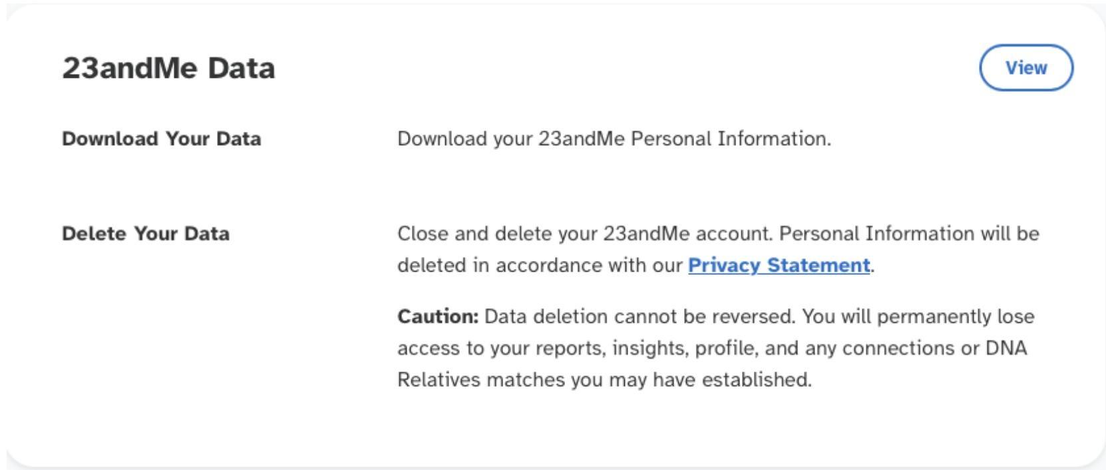Click the "Personal Information will be" text

click(x=909, y=234)
